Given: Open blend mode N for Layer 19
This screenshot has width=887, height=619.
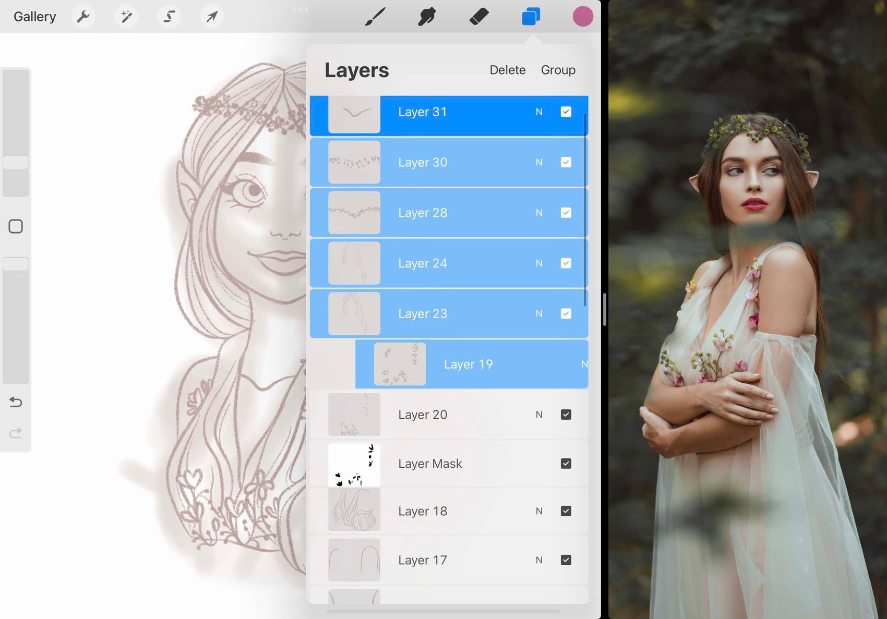Looking at the screenshot, I should coord(584,364).
